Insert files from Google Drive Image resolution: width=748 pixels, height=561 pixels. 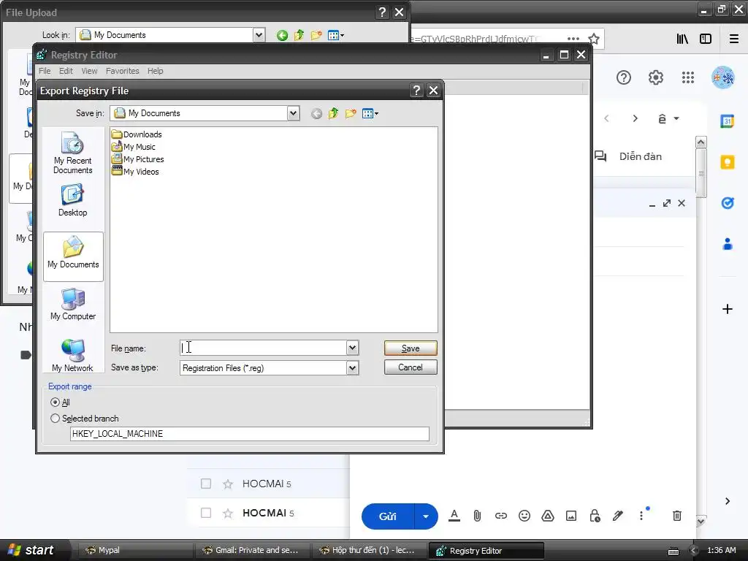pyautogui.click(x=548, y=516)
